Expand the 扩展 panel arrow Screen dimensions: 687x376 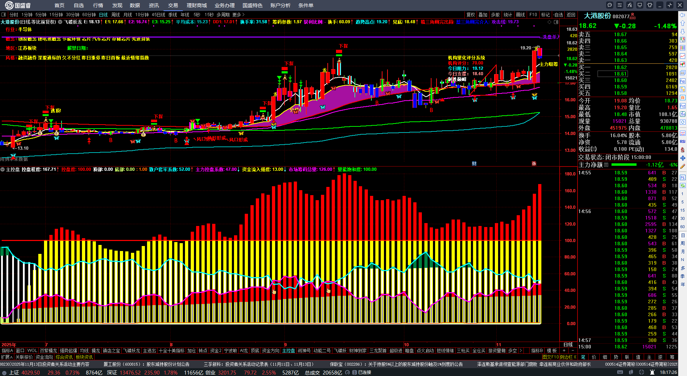(7, 357)
